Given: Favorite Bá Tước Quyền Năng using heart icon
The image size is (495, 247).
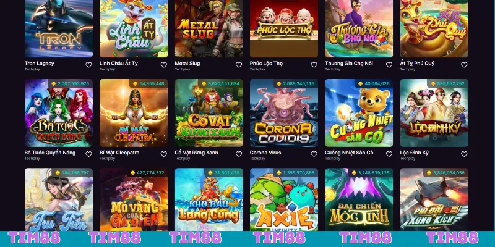Looking at the screenshot, I should tap(88, 154).
